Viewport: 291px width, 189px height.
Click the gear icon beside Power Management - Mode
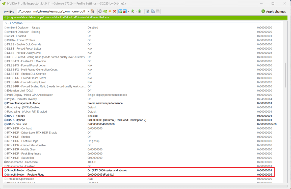tap(5, 103)
